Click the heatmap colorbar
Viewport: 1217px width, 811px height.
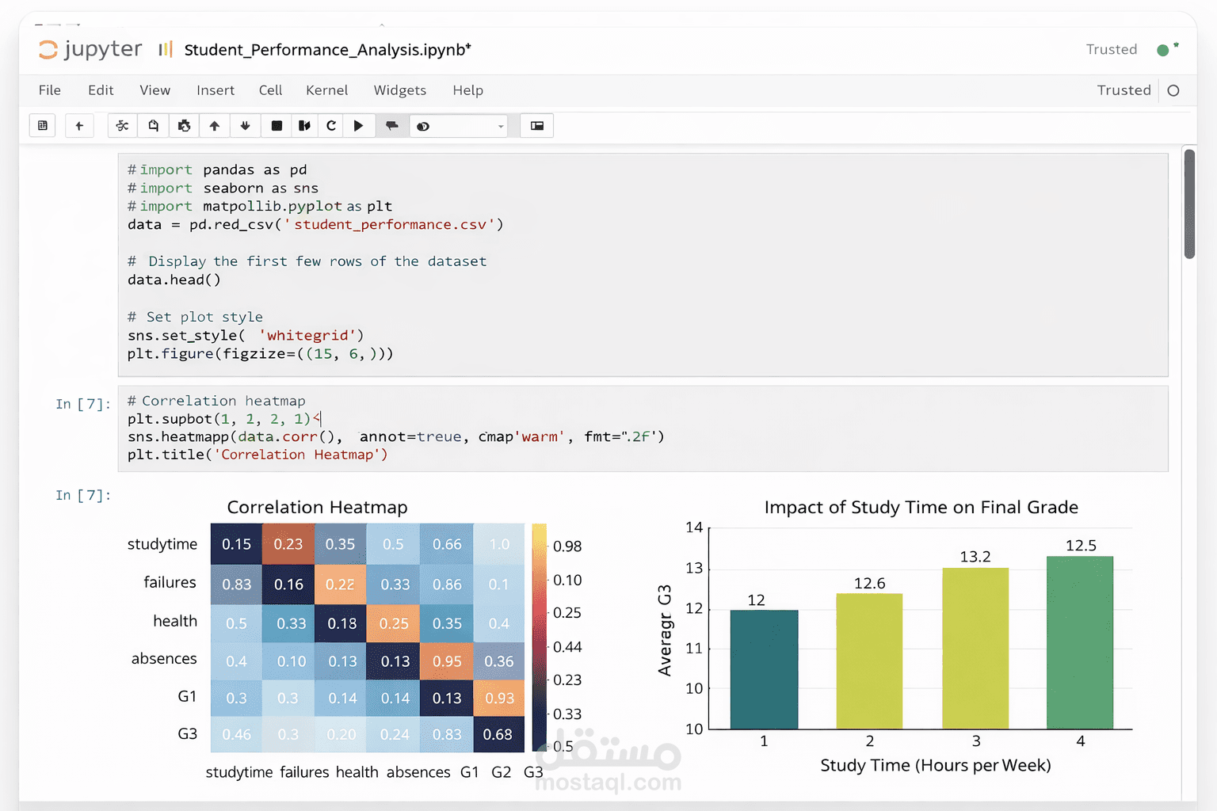pos(540,638)
